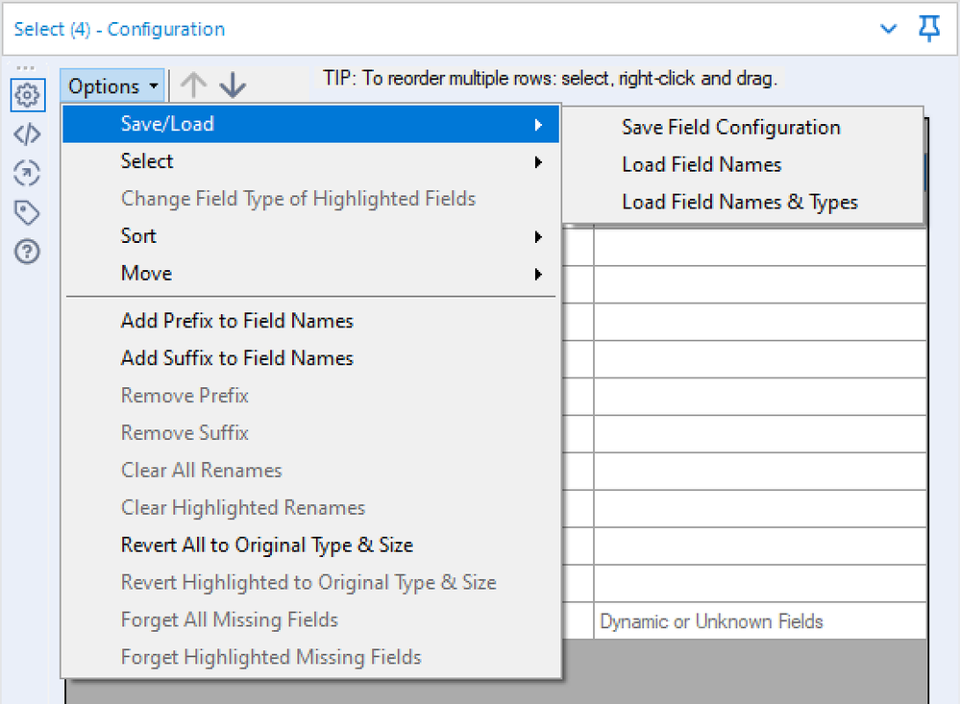Click the XML view code icon
The image size is (960, 704).
point(27,134)
